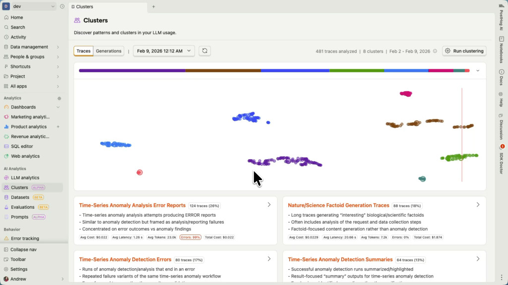Switch view to Generations
508x285 pixels.
[x=109, y=51]
